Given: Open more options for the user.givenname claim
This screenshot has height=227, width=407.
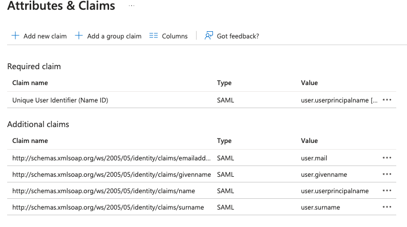Looking at the screenshot, I should [x=387, y=174].
